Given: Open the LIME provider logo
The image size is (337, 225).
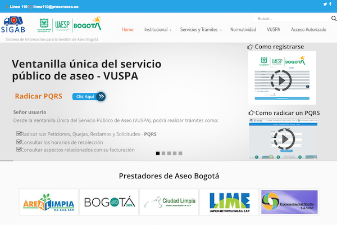Looking at the screenshot, I should 229,202.
